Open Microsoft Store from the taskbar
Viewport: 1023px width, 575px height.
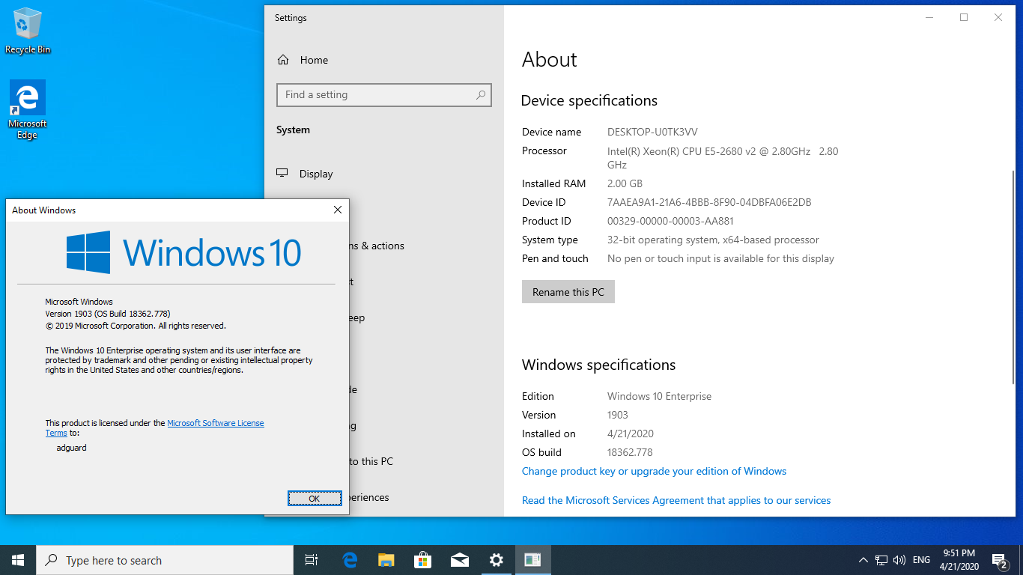[x=423, y=560]
